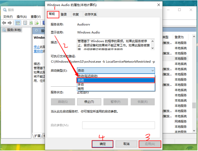Click the back arrow toolbar icon

(4, 23)
